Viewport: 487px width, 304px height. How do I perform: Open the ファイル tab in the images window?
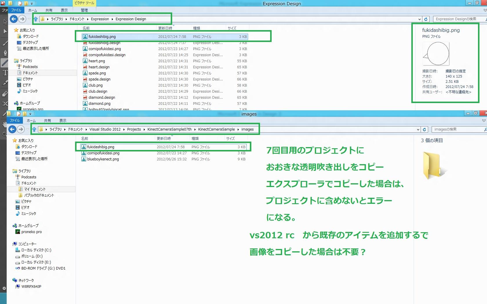14,120
